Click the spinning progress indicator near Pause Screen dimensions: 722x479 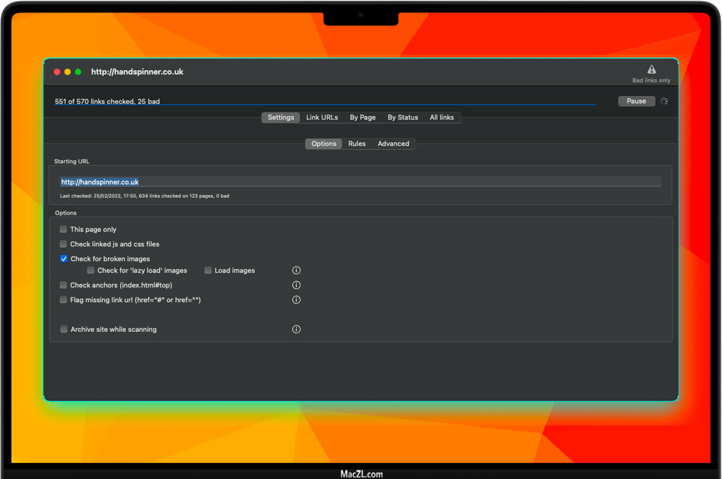[x=664, y=101]
